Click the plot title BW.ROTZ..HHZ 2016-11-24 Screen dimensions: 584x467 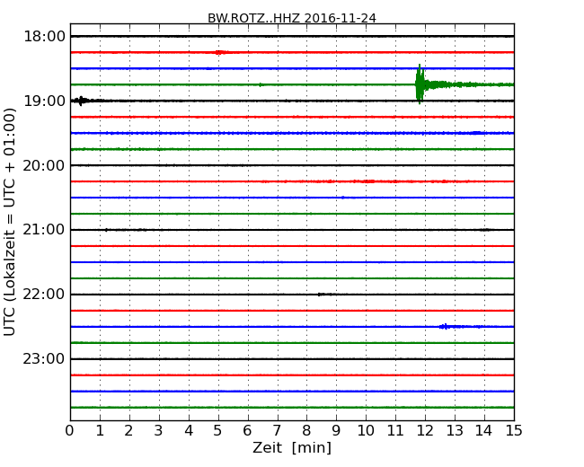tap(292, 18)
